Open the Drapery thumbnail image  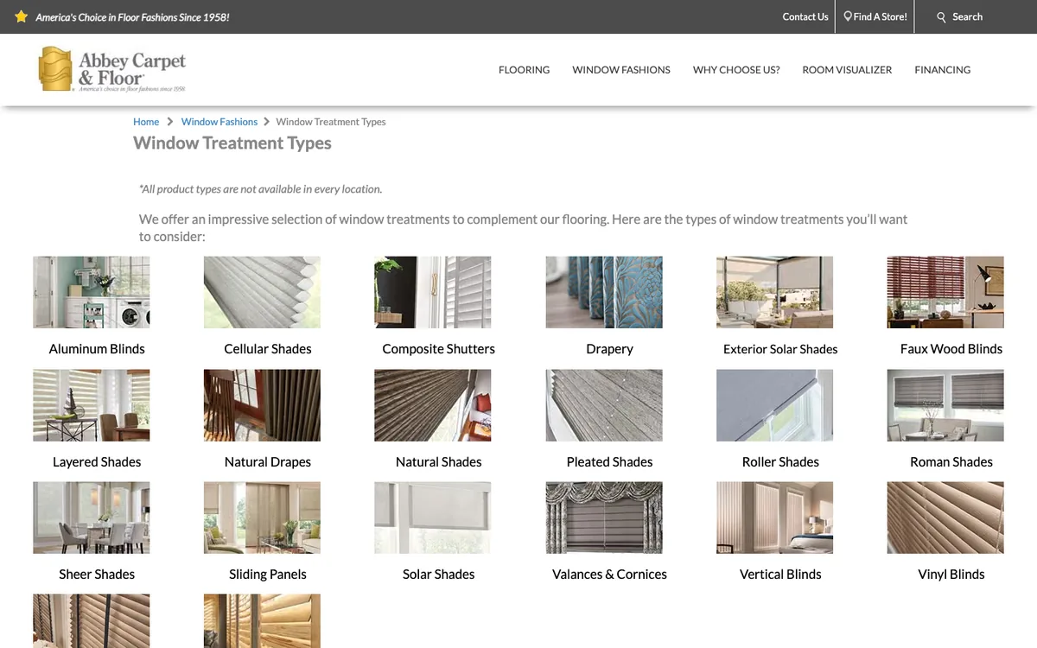pos(604,292)
